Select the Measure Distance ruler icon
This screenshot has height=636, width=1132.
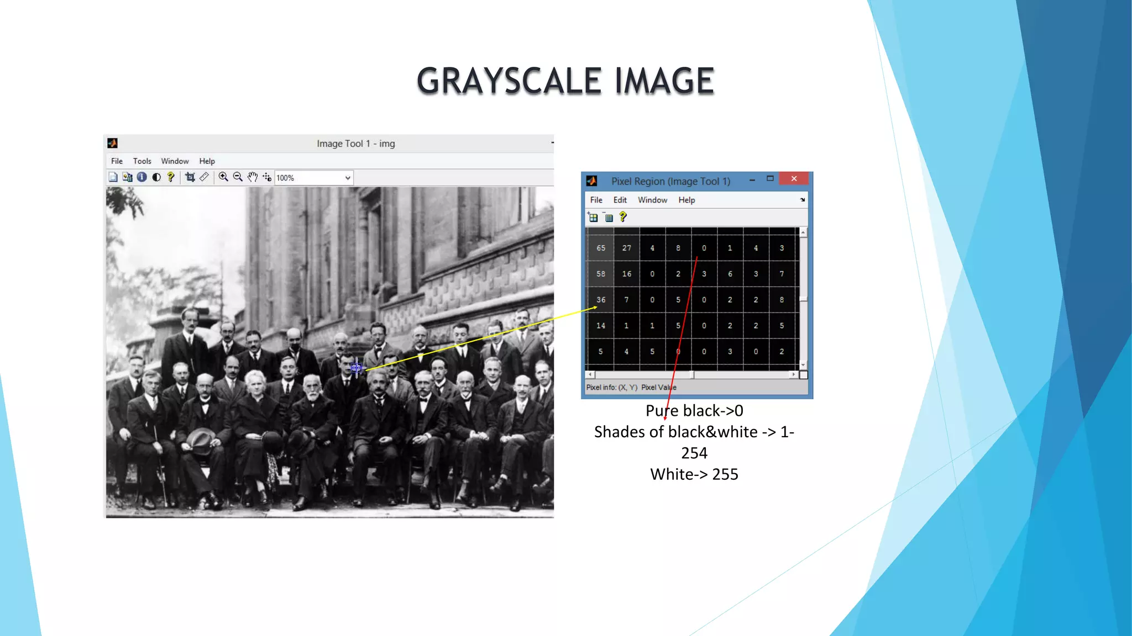204,177
